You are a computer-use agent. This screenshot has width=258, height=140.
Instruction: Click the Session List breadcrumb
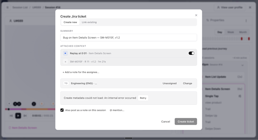click(20, 7)
